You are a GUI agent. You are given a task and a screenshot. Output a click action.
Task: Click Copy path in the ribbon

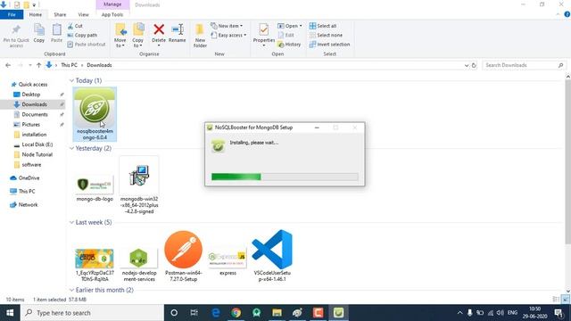82,35
